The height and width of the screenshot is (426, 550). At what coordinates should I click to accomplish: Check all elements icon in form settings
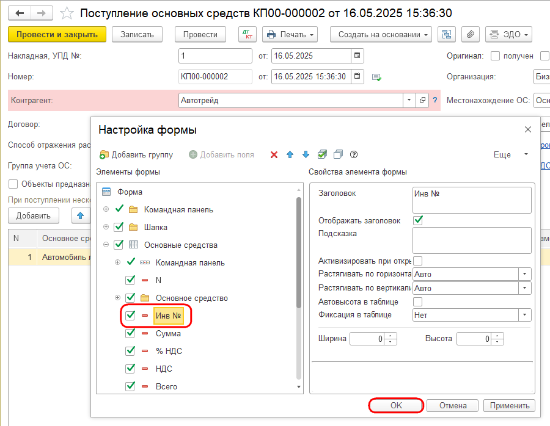pyautogui.click(x=322, y=154)
